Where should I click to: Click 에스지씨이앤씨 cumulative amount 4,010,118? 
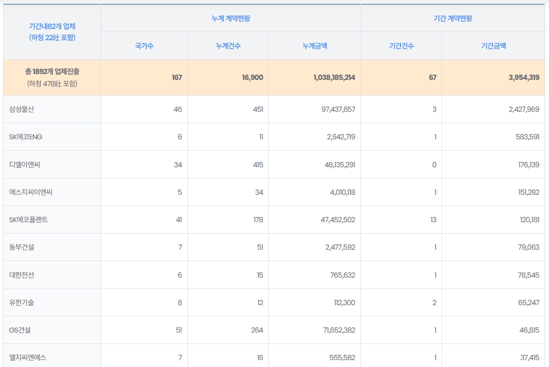click(343, 192)
